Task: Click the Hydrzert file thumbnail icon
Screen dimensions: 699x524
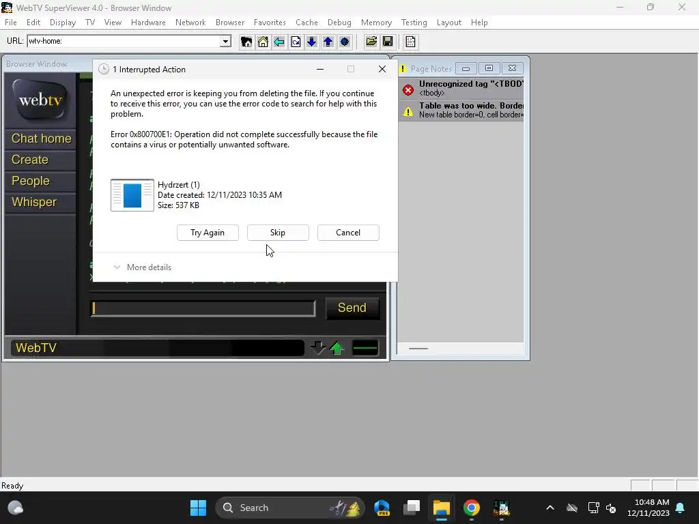Action: 132,195
